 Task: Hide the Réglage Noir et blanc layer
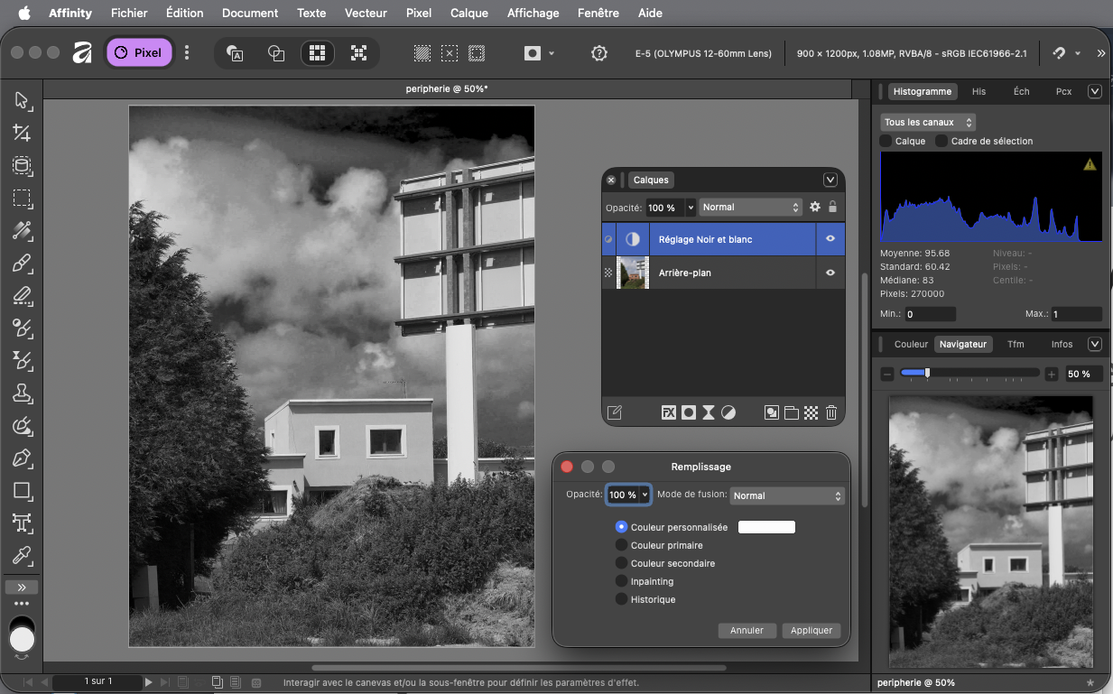[830, 239]
